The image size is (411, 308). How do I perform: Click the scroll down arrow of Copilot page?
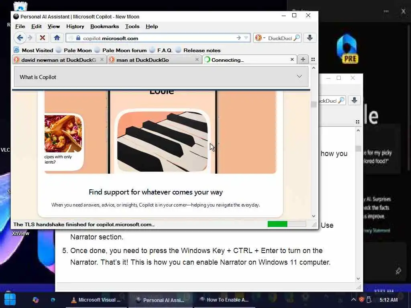coord(313,216)
